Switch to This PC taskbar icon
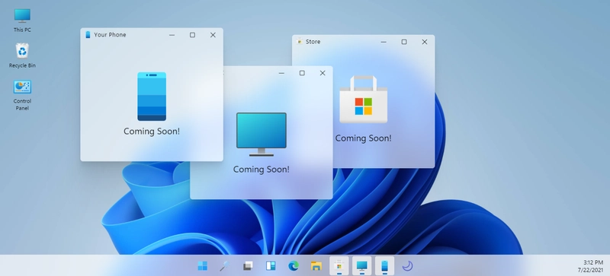Image resolution: width=610 pixels, height=276 pixels. coord(361,266)
